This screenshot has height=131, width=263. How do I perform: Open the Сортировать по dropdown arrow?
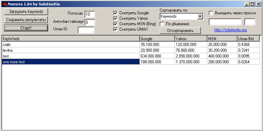coord(200,16)
